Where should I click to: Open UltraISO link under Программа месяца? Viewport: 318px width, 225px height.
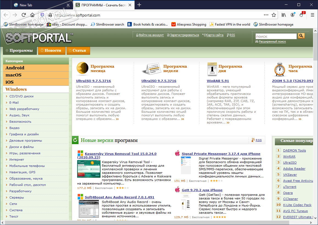click(x=93, y=81)
